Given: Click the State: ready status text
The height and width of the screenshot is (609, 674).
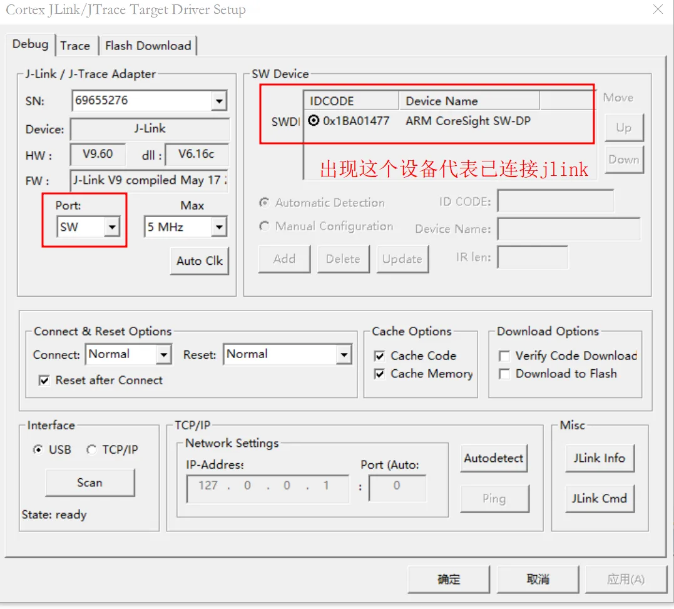Looking at the screenshot, I should [54, 514].
